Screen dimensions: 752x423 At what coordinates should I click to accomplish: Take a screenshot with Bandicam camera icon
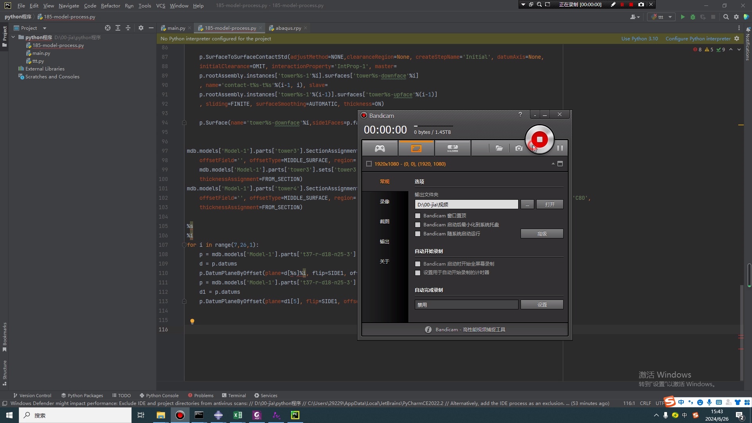[x=519, y=148]
